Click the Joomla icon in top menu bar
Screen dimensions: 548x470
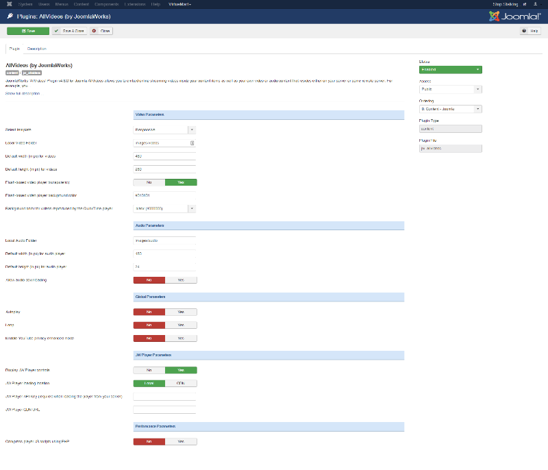10,4
